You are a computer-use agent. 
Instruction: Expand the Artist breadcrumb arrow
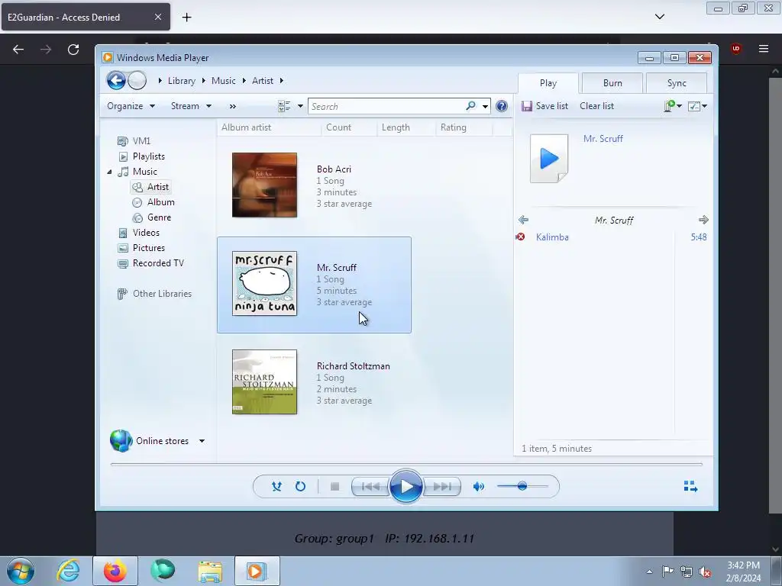click(x=281, y=81)
